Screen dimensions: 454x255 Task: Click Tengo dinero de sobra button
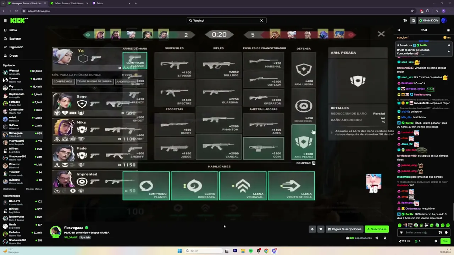[x=94, y=81]
